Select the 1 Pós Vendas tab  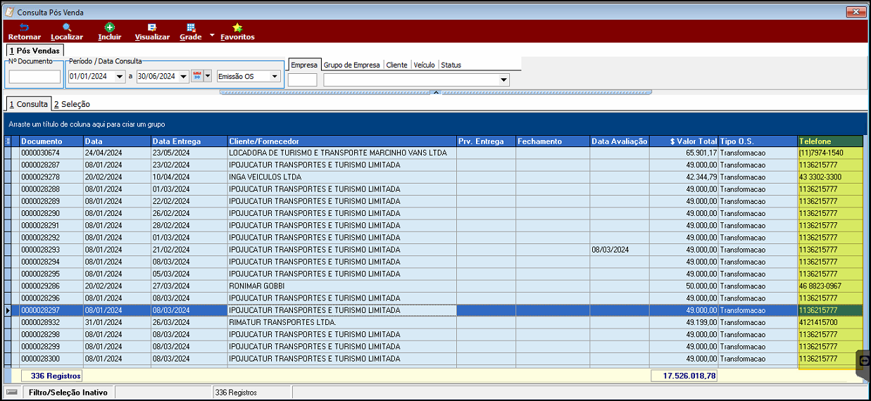click(35, 51)
